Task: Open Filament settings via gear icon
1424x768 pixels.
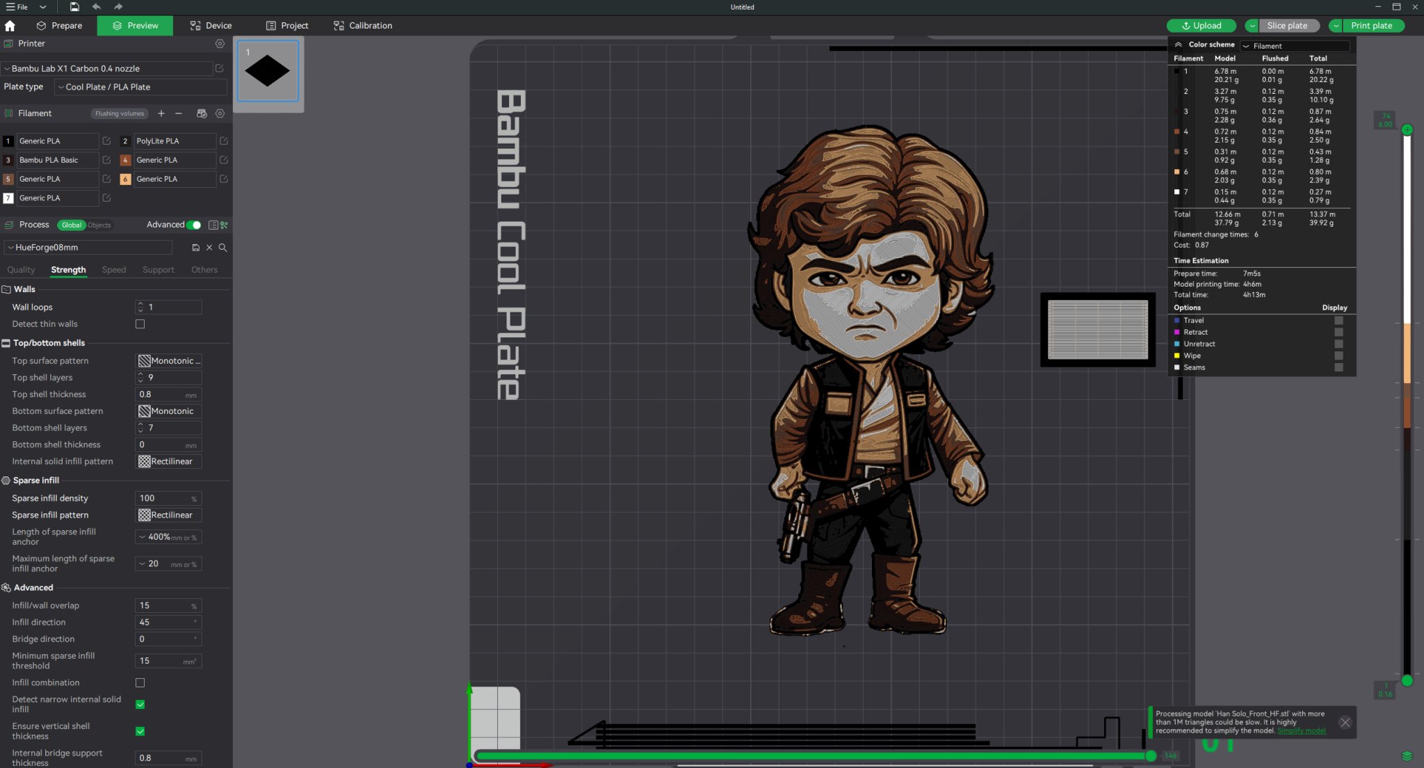Action: point(220,113)
